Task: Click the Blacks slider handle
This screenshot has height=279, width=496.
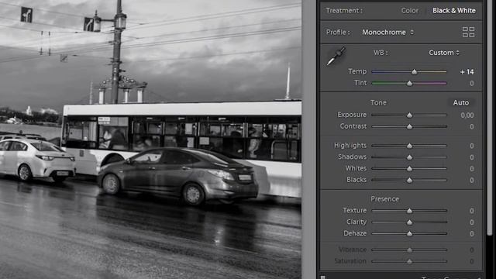Action: 410,181
